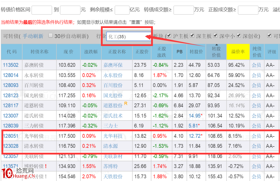Click the orange R icon beside 道恩股份
The width and height of the screenshot is (280, 181).
pyautogui.click(x=126, y=103)
